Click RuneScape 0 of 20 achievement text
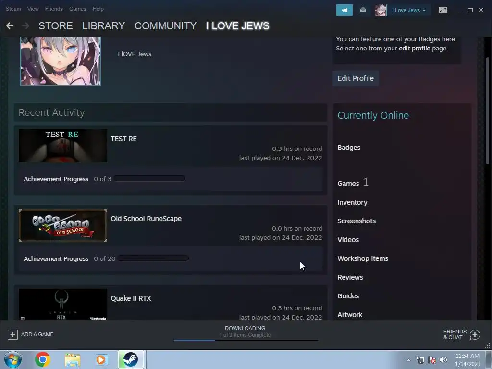Image resolution: width=492 pixels, height=369 pixels. [104, 259]
